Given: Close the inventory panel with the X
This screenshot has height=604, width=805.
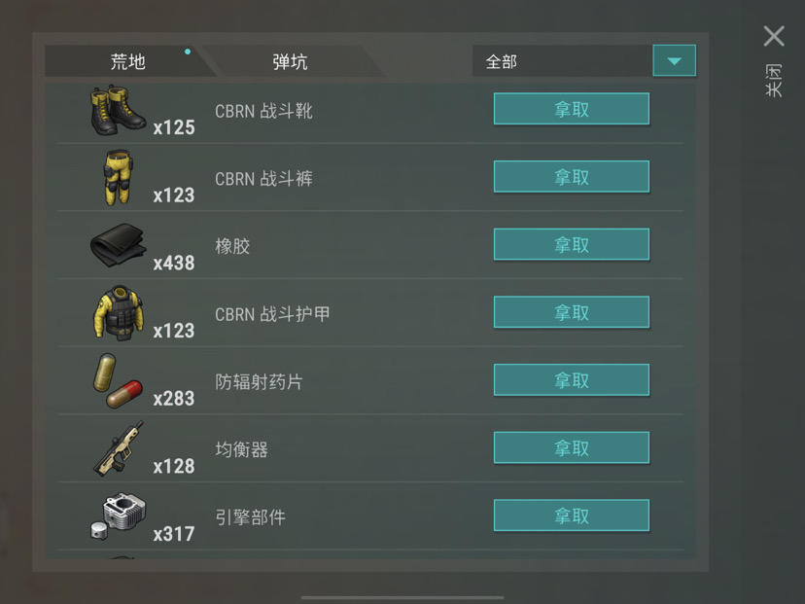Looking at the screenshot, I should coord(774,36).
